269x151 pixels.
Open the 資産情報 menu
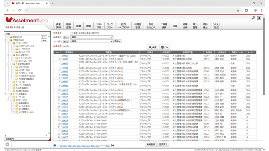[58, 26]
